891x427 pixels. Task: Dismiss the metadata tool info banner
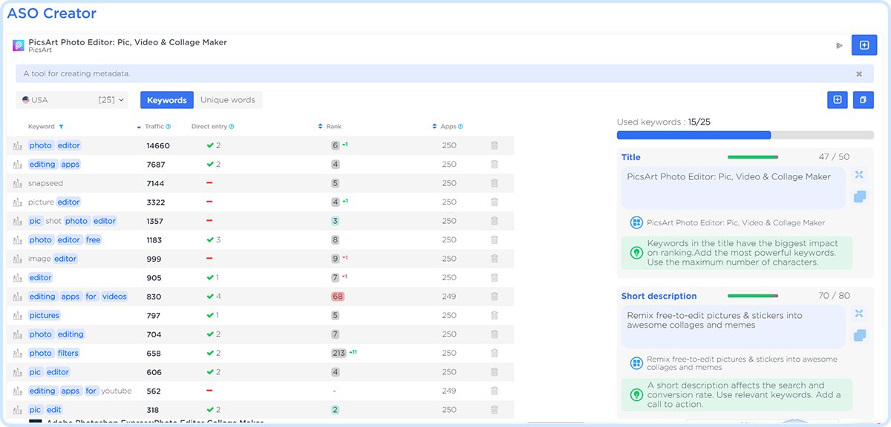coord(859,74)
